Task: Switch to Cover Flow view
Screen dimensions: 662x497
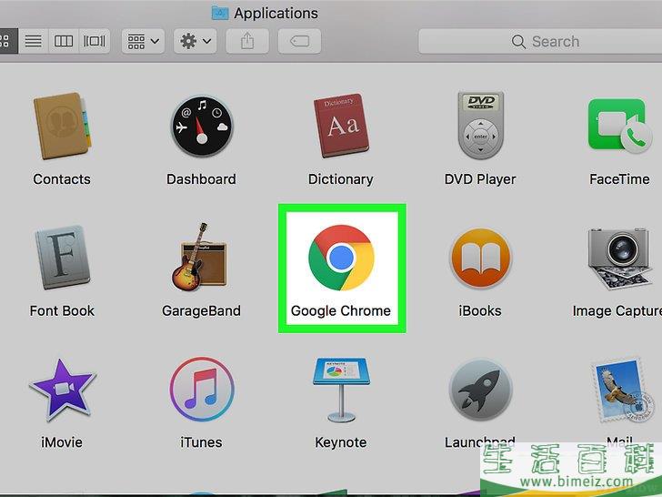Action: [95, 41]
